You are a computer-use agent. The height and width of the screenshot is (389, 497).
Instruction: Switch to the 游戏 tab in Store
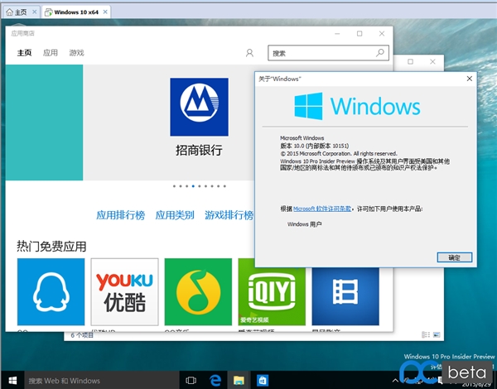[76, 53]
